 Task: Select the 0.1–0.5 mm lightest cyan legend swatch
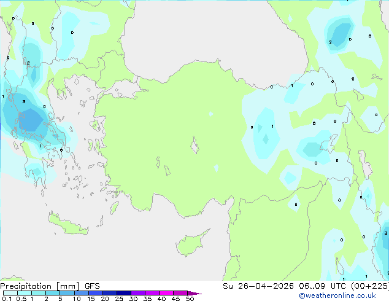10,293
